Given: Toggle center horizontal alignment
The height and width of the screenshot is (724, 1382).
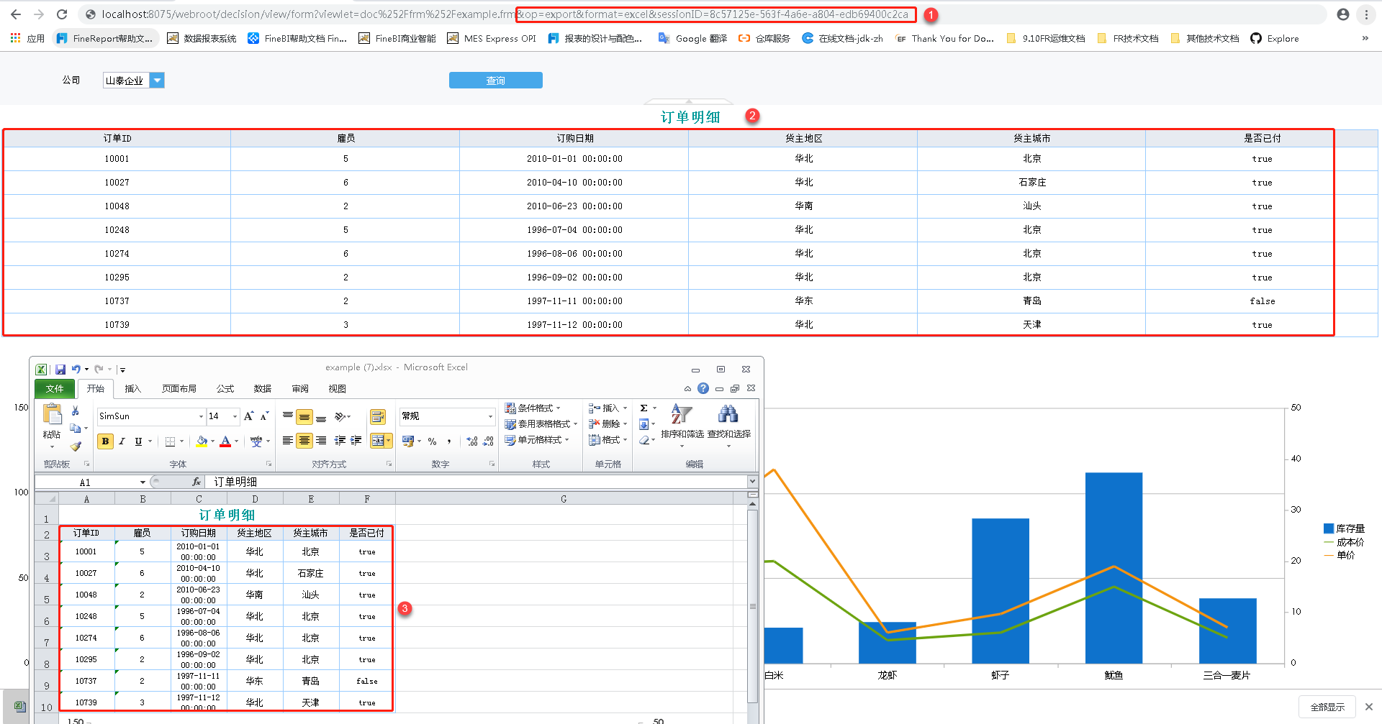Looking at the screenshot, I should (x=304, y=441).
